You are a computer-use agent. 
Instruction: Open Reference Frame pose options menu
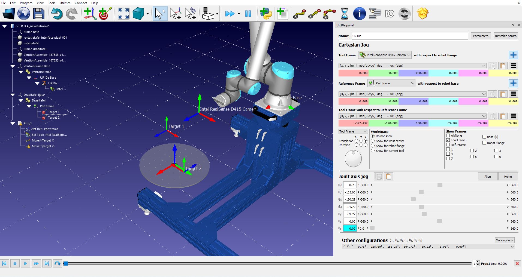click(514, 94)
